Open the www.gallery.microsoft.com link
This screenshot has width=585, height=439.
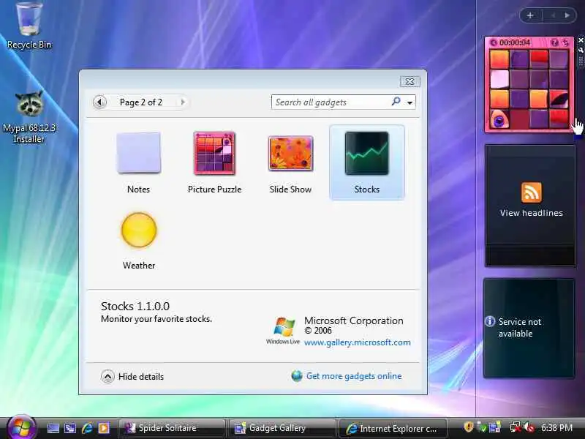click(357, 342)
